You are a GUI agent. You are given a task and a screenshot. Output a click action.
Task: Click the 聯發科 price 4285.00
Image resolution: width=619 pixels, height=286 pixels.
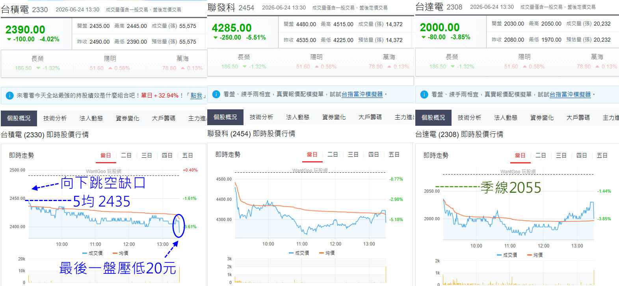click(x=232, y=28)
